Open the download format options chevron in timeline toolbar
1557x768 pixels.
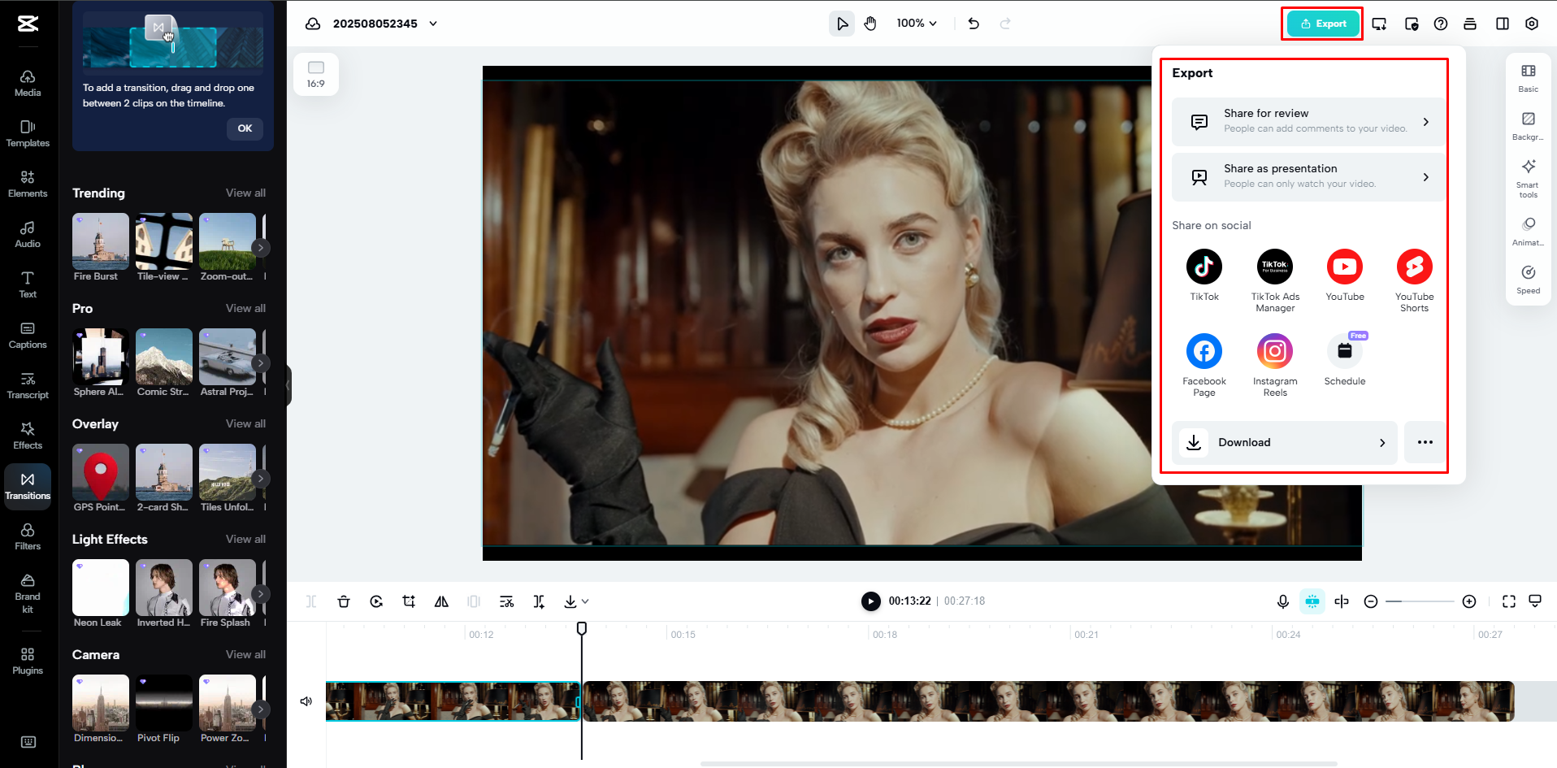586,601
